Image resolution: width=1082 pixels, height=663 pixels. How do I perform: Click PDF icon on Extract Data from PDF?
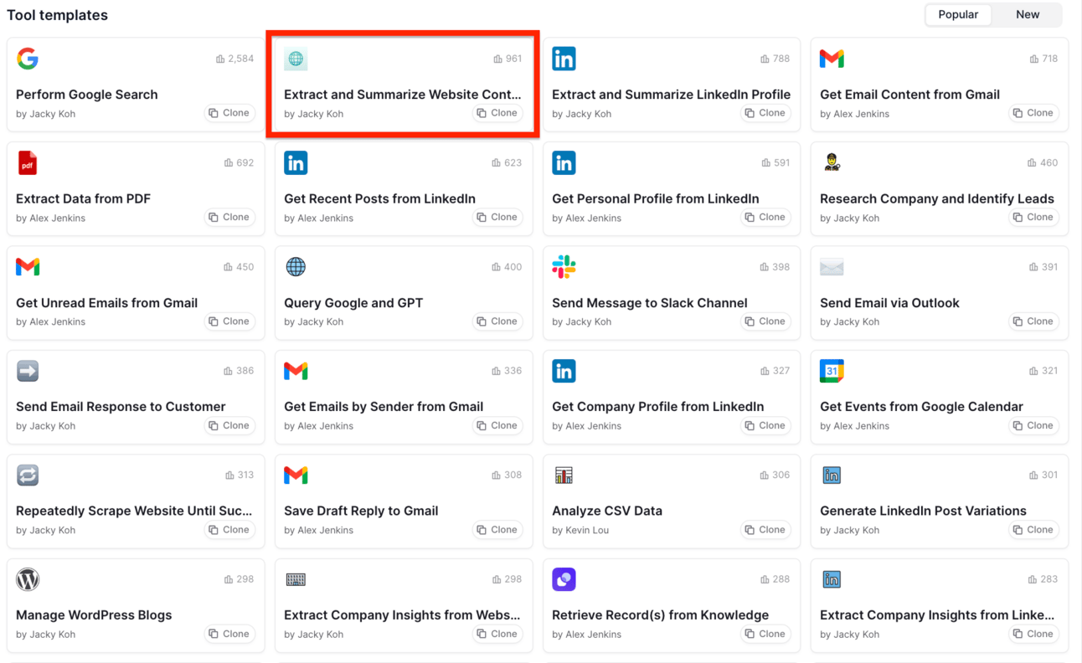click(x=28, y=162)
